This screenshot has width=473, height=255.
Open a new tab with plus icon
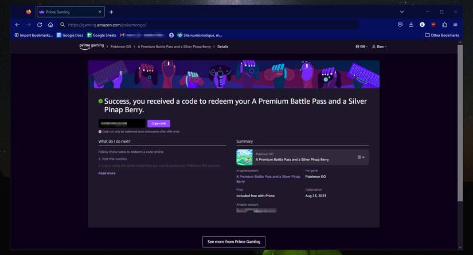click(111, 12)
